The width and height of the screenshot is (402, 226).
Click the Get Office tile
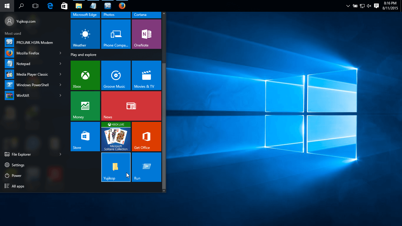[147, 137]
